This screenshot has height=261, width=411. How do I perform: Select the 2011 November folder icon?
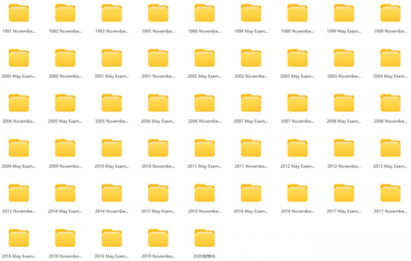click(251, 148)
